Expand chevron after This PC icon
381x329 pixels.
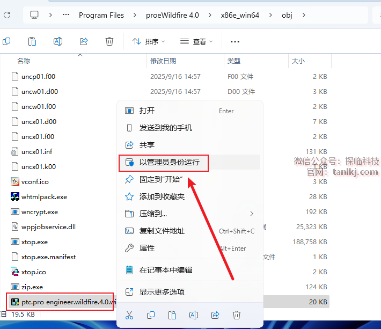50,15
